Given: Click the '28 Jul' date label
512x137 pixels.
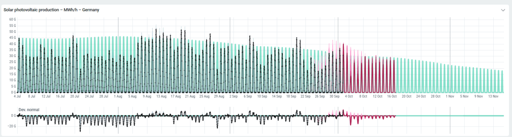Looking at the screenshot, I should pos(103,97).
